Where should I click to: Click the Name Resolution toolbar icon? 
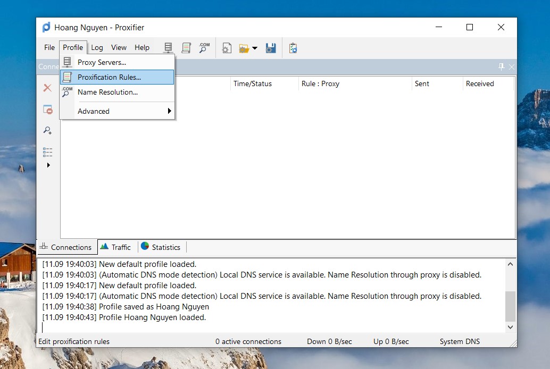[x=204, y=48]
